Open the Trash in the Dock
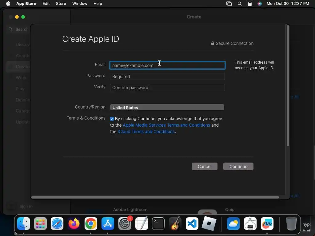Image resolution: width=315 pixels, height=236 pixels. (291, 223)
